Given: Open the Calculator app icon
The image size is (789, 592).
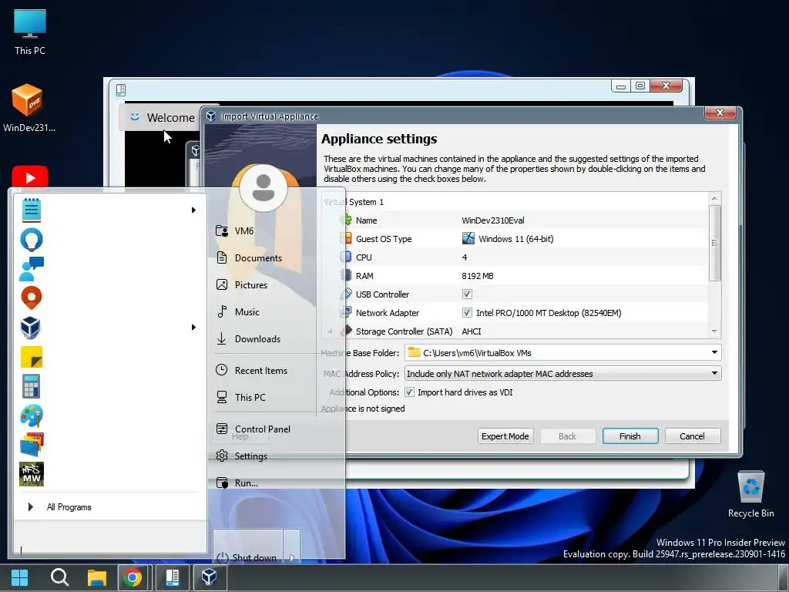Looking at the screenshot, I should click(x=31, y=387).
